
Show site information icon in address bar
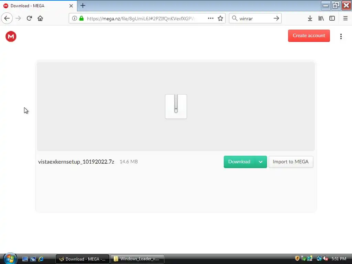(75, 19)
